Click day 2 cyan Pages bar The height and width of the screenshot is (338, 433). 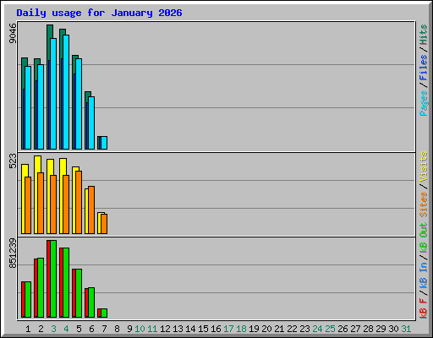tap(41, 106)
